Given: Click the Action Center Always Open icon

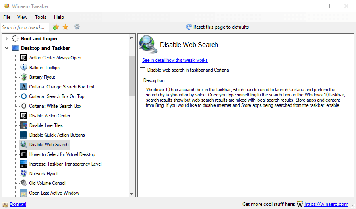Looking at the screenshot, I should click(24, 58).
